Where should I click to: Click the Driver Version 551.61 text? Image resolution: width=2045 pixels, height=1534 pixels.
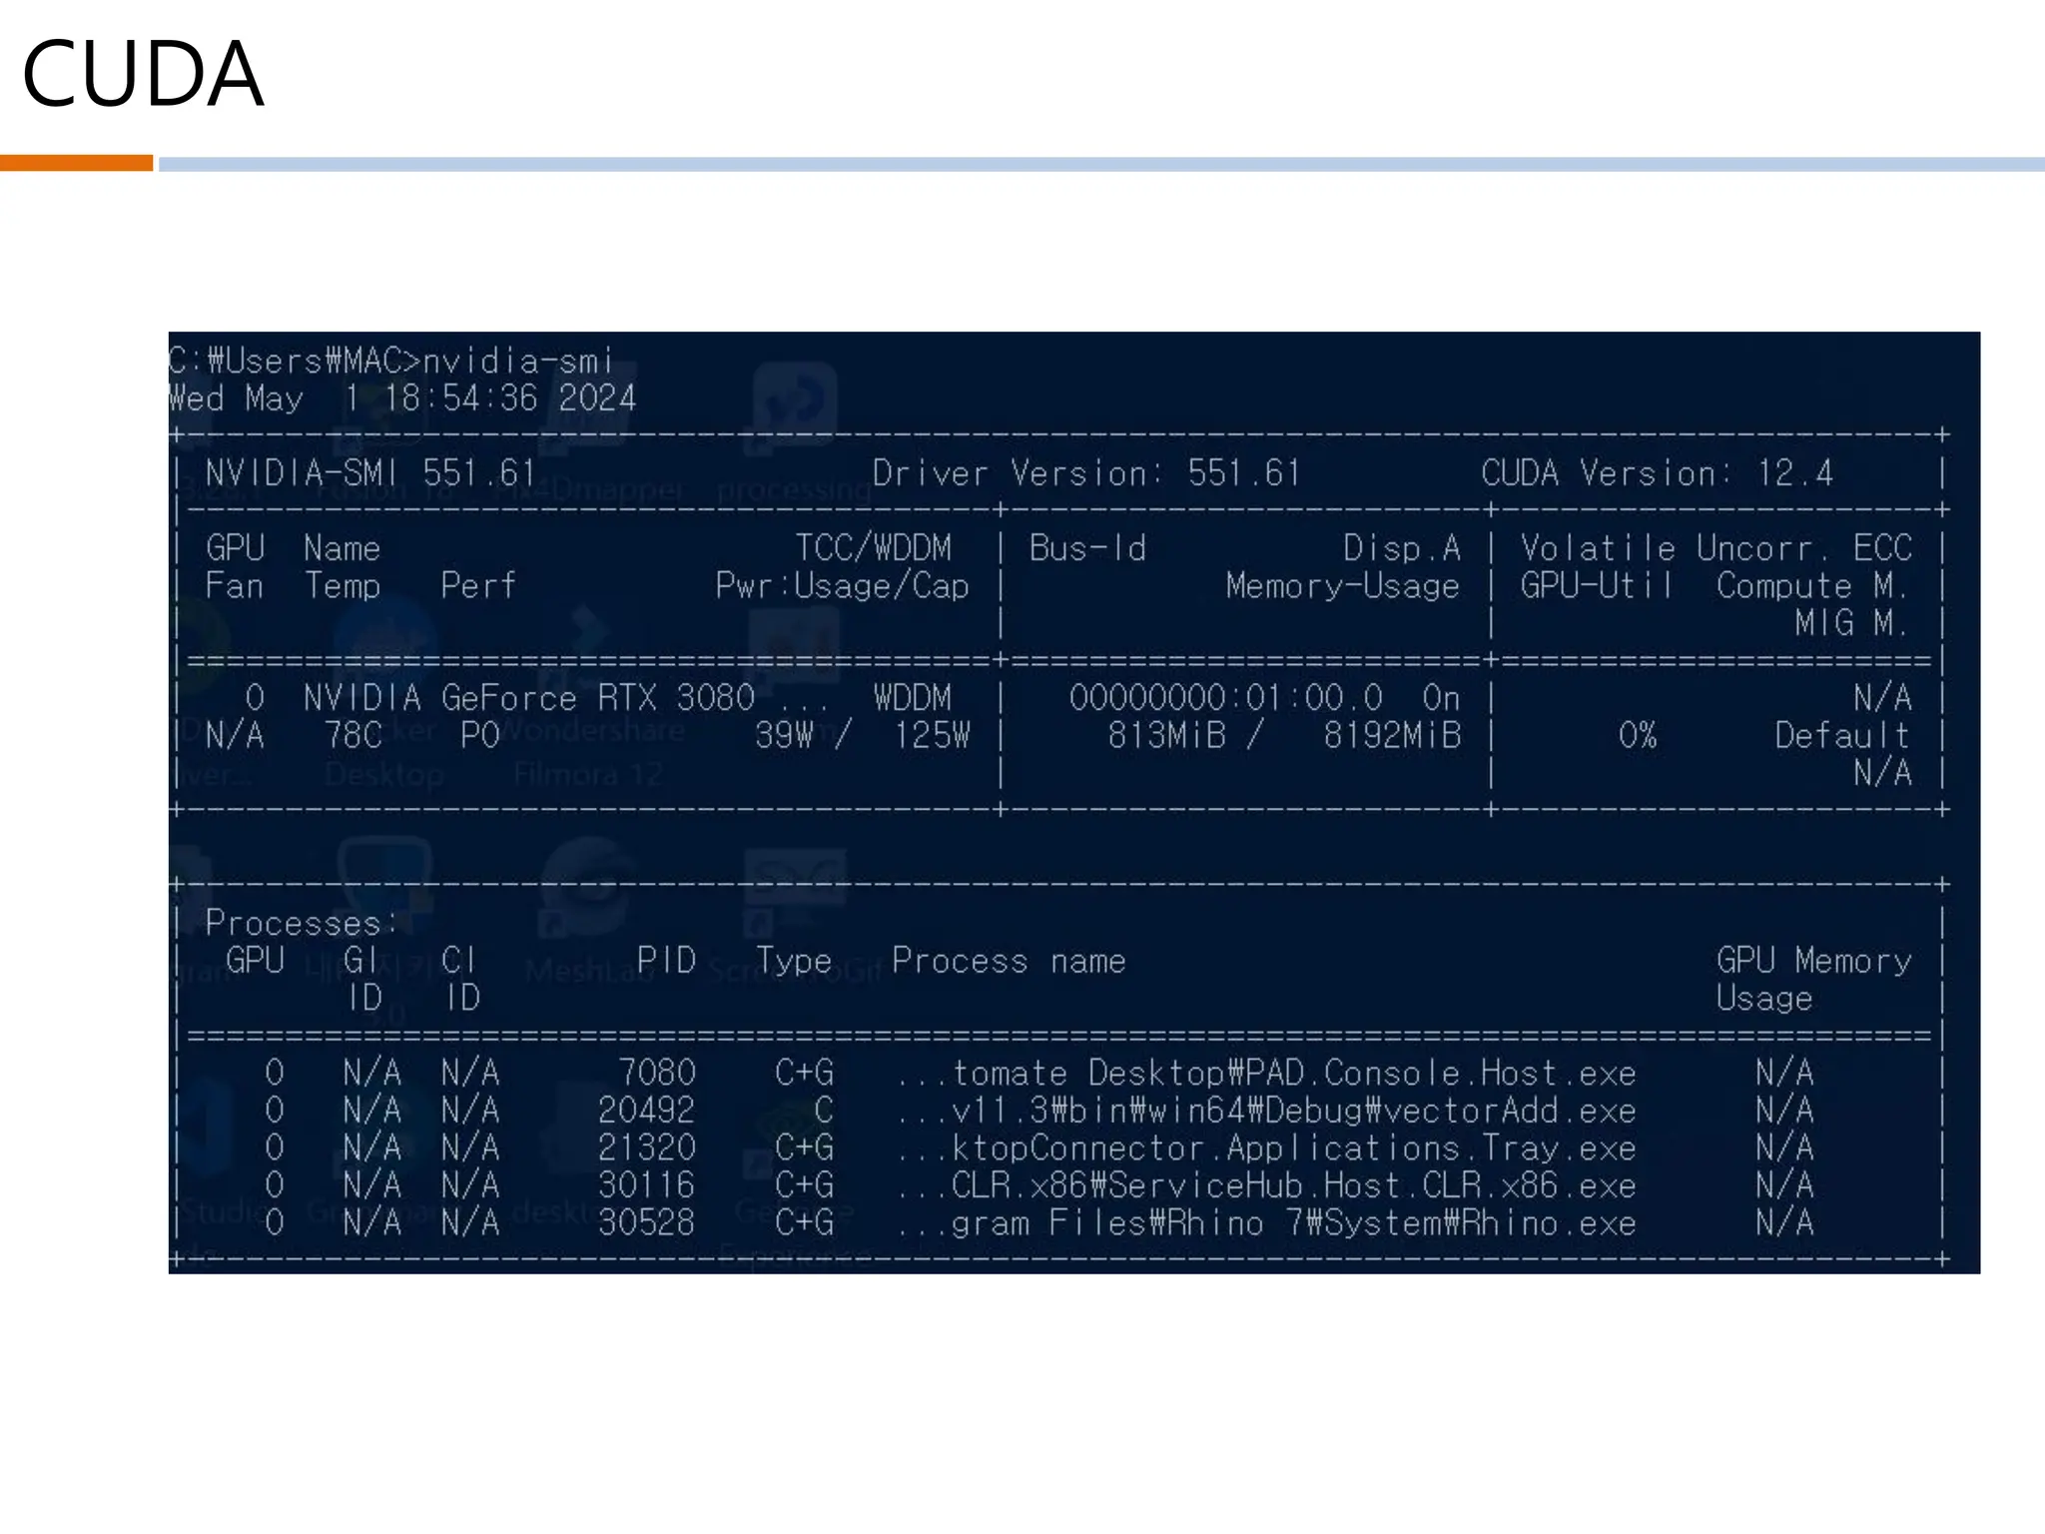(x=1086, y=473)
